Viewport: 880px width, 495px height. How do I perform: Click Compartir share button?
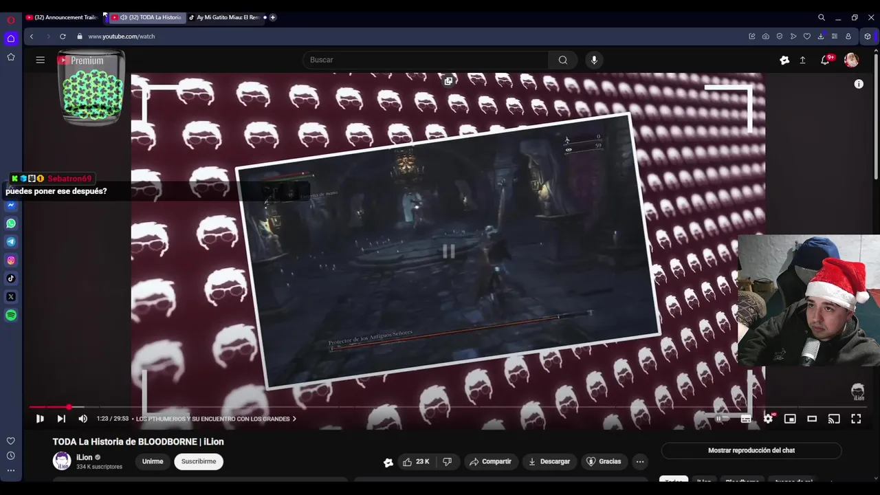pyautogui.click(x=490, y=461)
